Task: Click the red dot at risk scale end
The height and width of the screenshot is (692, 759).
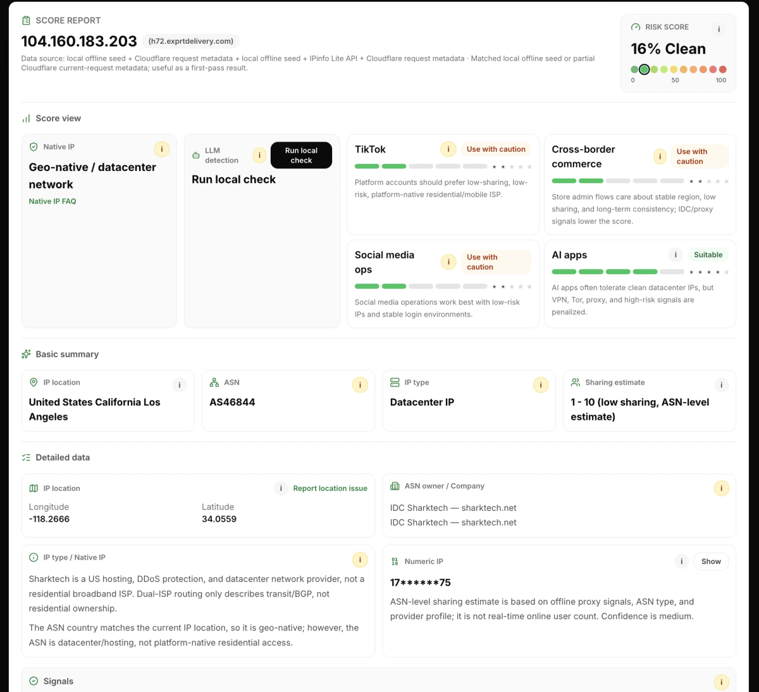Action: tap(722, 70)
